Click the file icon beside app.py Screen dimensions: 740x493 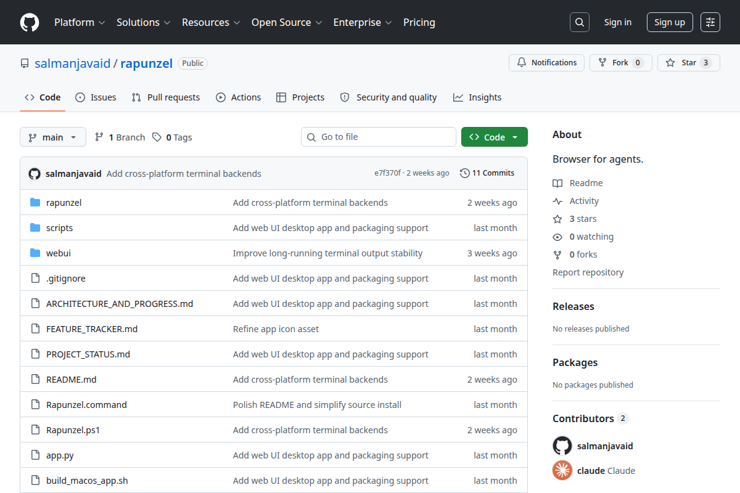point(35,455)
